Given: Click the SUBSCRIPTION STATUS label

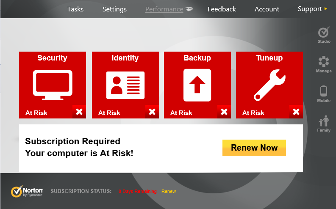Looking at the screenshot, I should click(81, 191).
